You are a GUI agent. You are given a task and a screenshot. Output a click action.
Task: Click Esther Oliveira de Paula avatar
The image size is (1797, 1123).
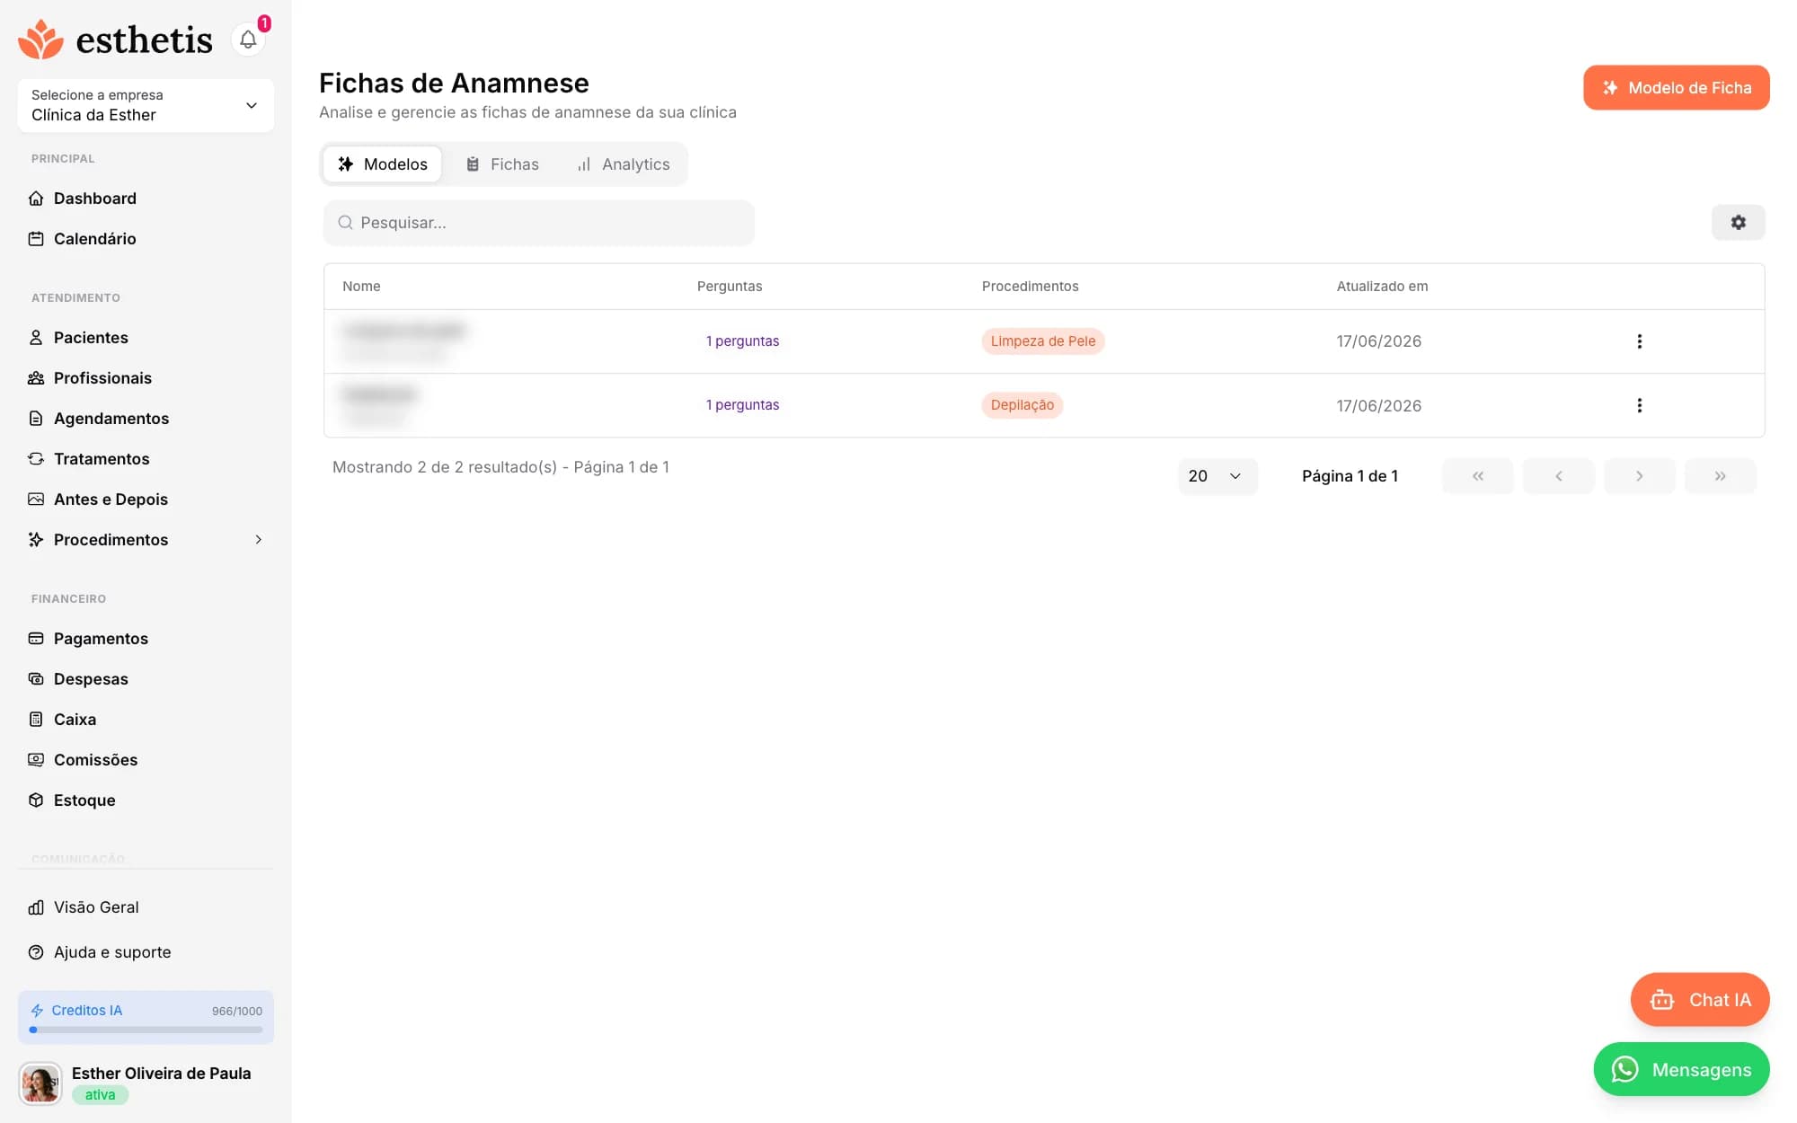pos(40,1083)
